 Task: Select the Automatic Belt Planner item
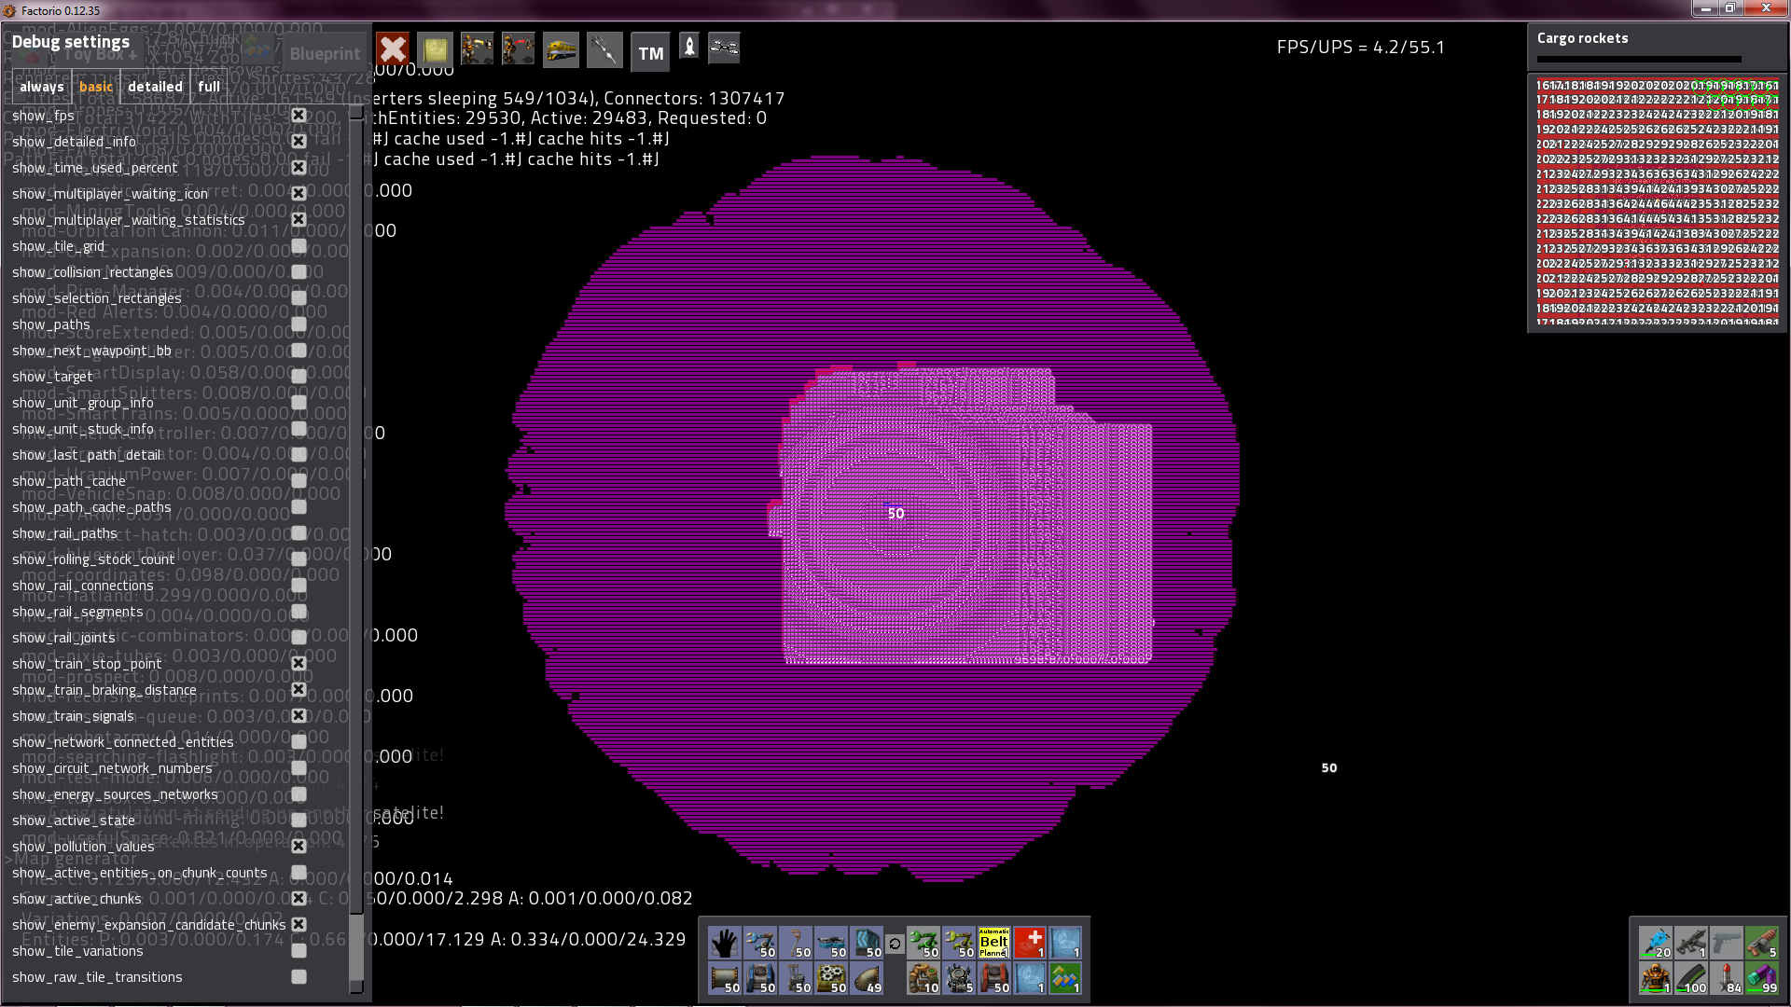tap(993, 943)
